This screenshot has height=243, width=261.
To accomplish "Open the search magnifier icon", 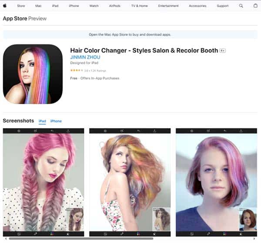I will (x=241, y=6).
